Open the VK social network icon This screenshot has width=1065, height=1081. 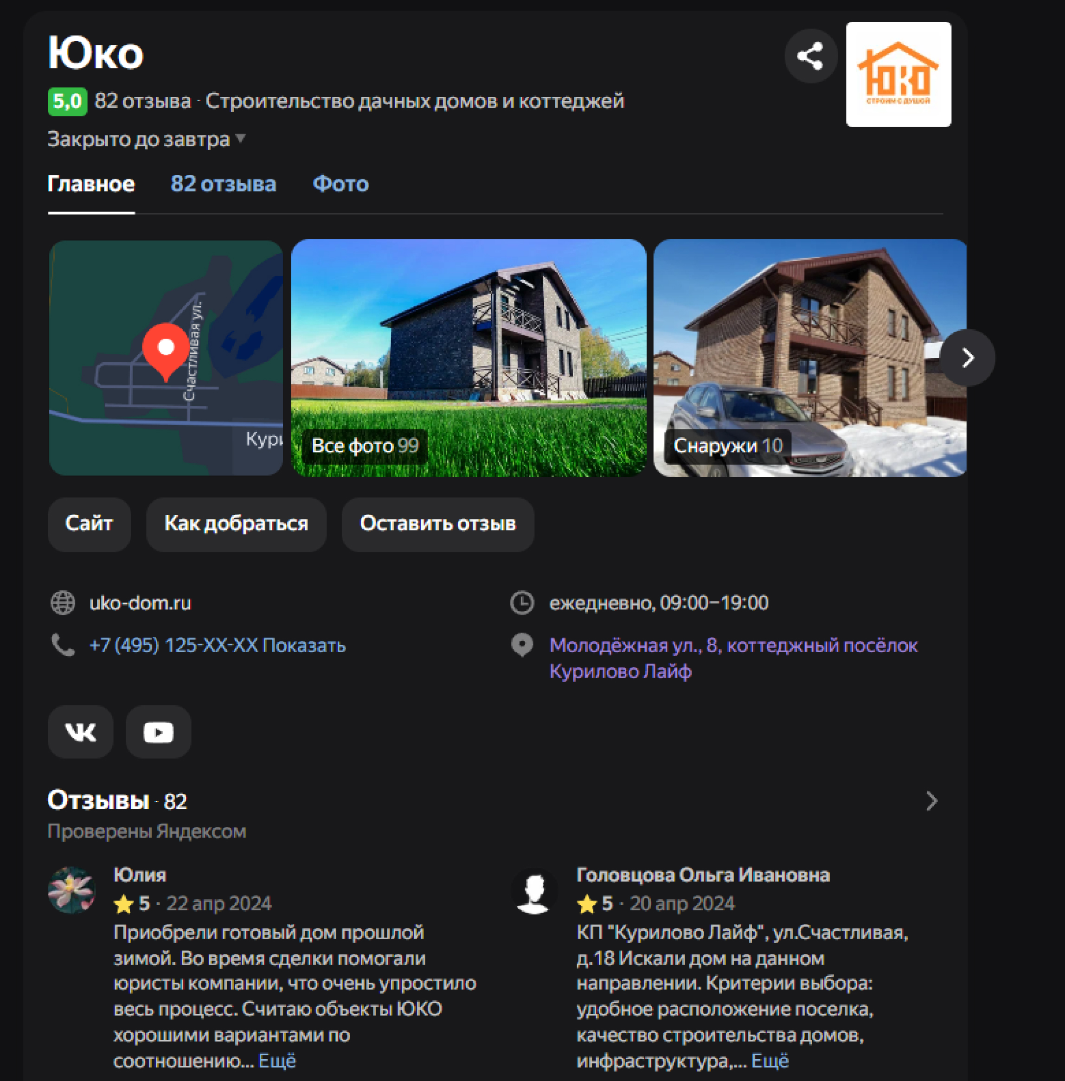[x=81, y=731]
